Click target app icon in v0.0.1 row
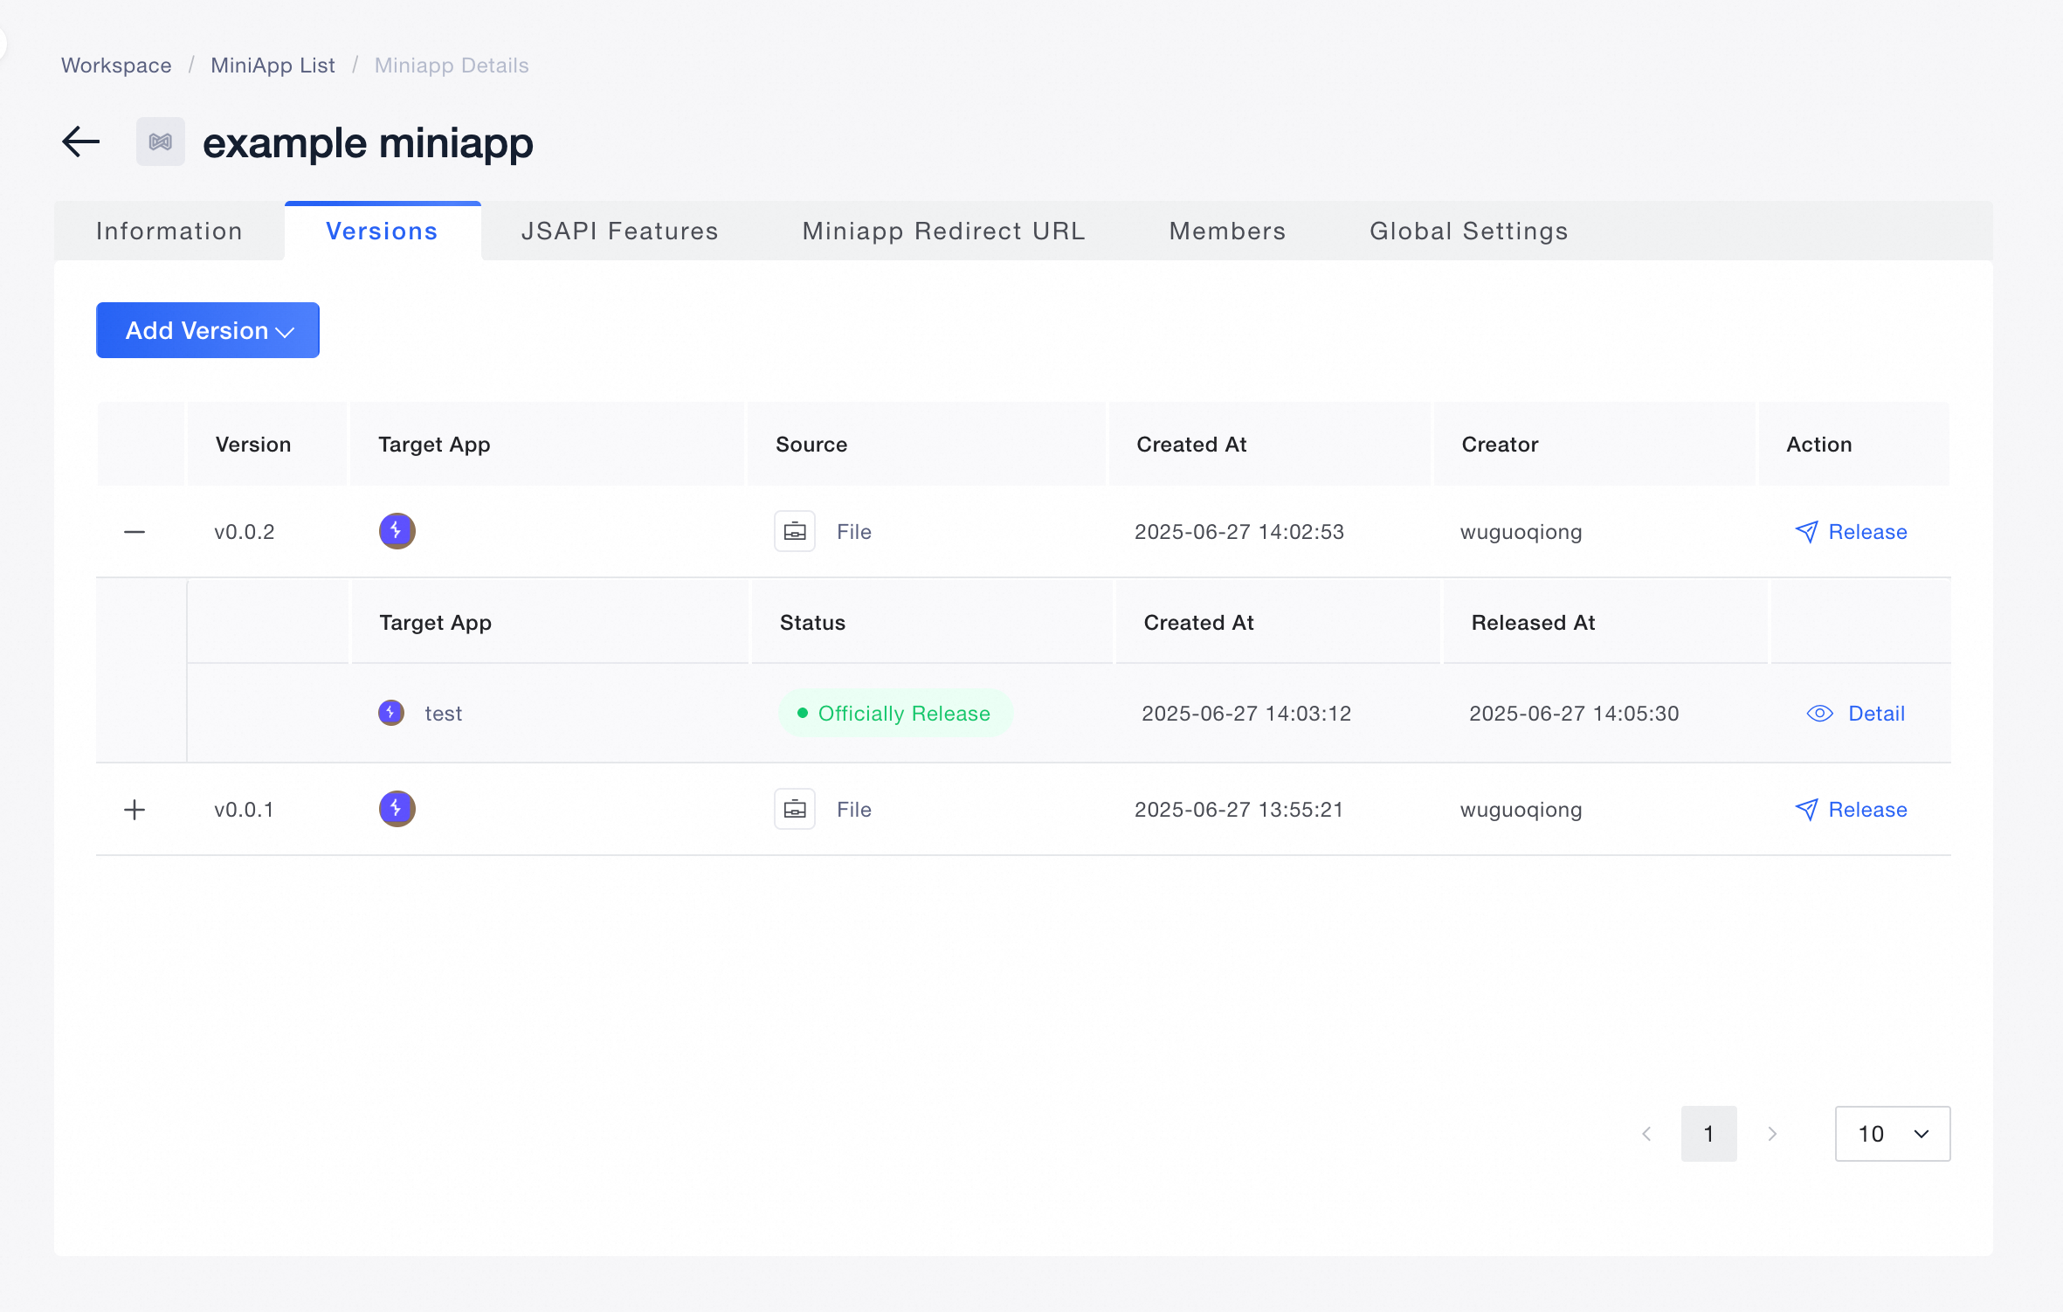The image size is (2063, 1312). click(397, 809)
